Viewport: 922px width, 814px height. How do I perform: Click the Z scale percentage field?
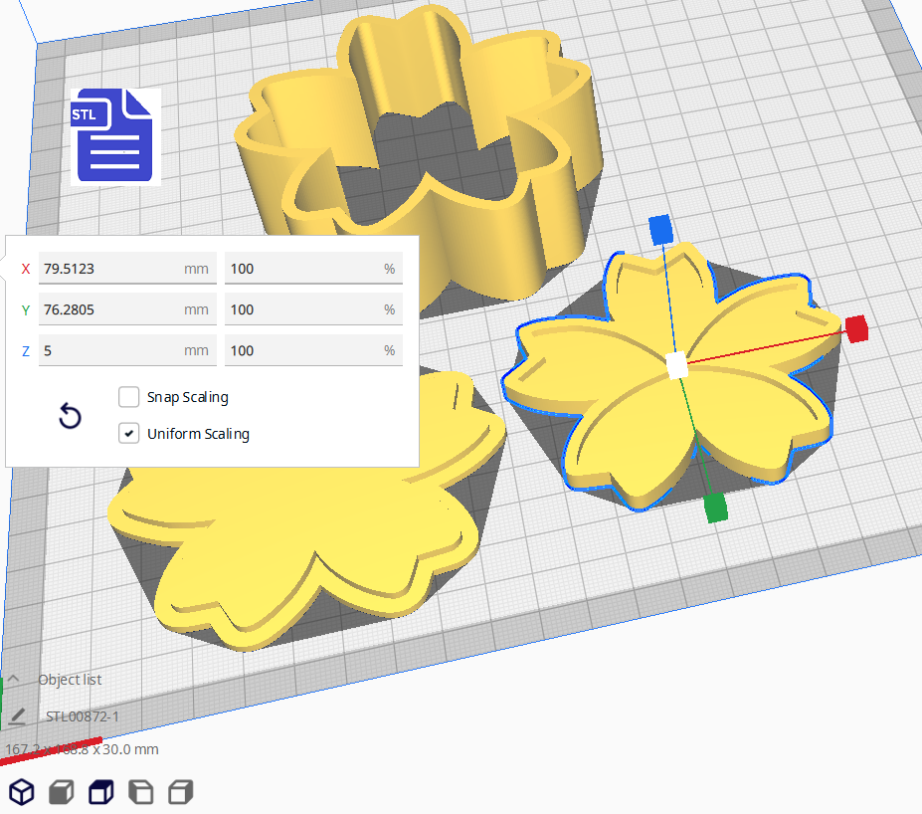click(x=298, y=350)
